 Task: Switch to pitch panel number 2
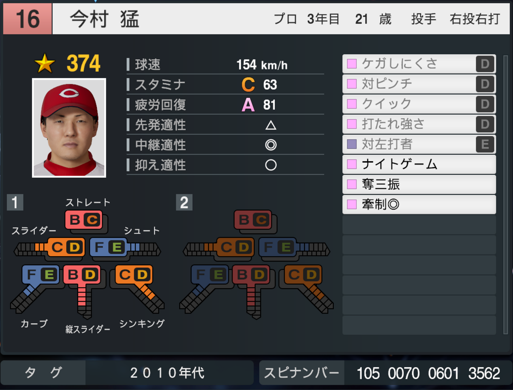click(x=184, y=202)
